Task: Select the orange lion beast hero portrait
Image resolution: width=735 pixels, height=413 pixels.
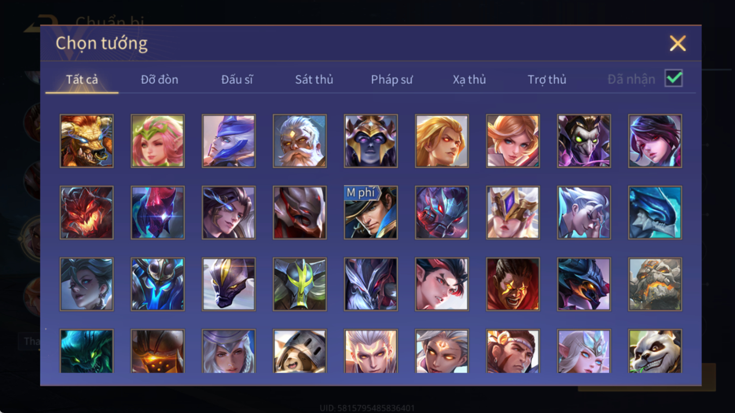Action: 87,141
